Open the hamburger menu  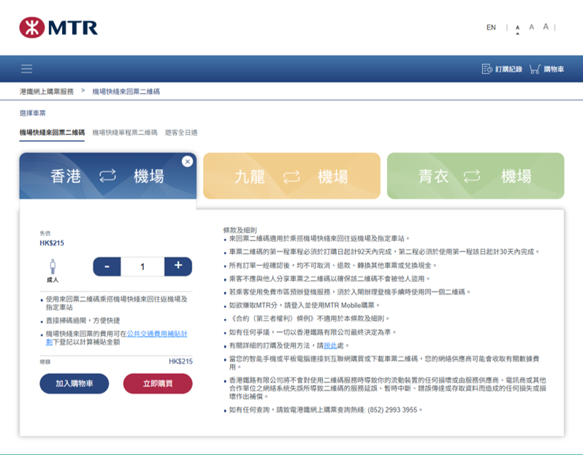27,69
